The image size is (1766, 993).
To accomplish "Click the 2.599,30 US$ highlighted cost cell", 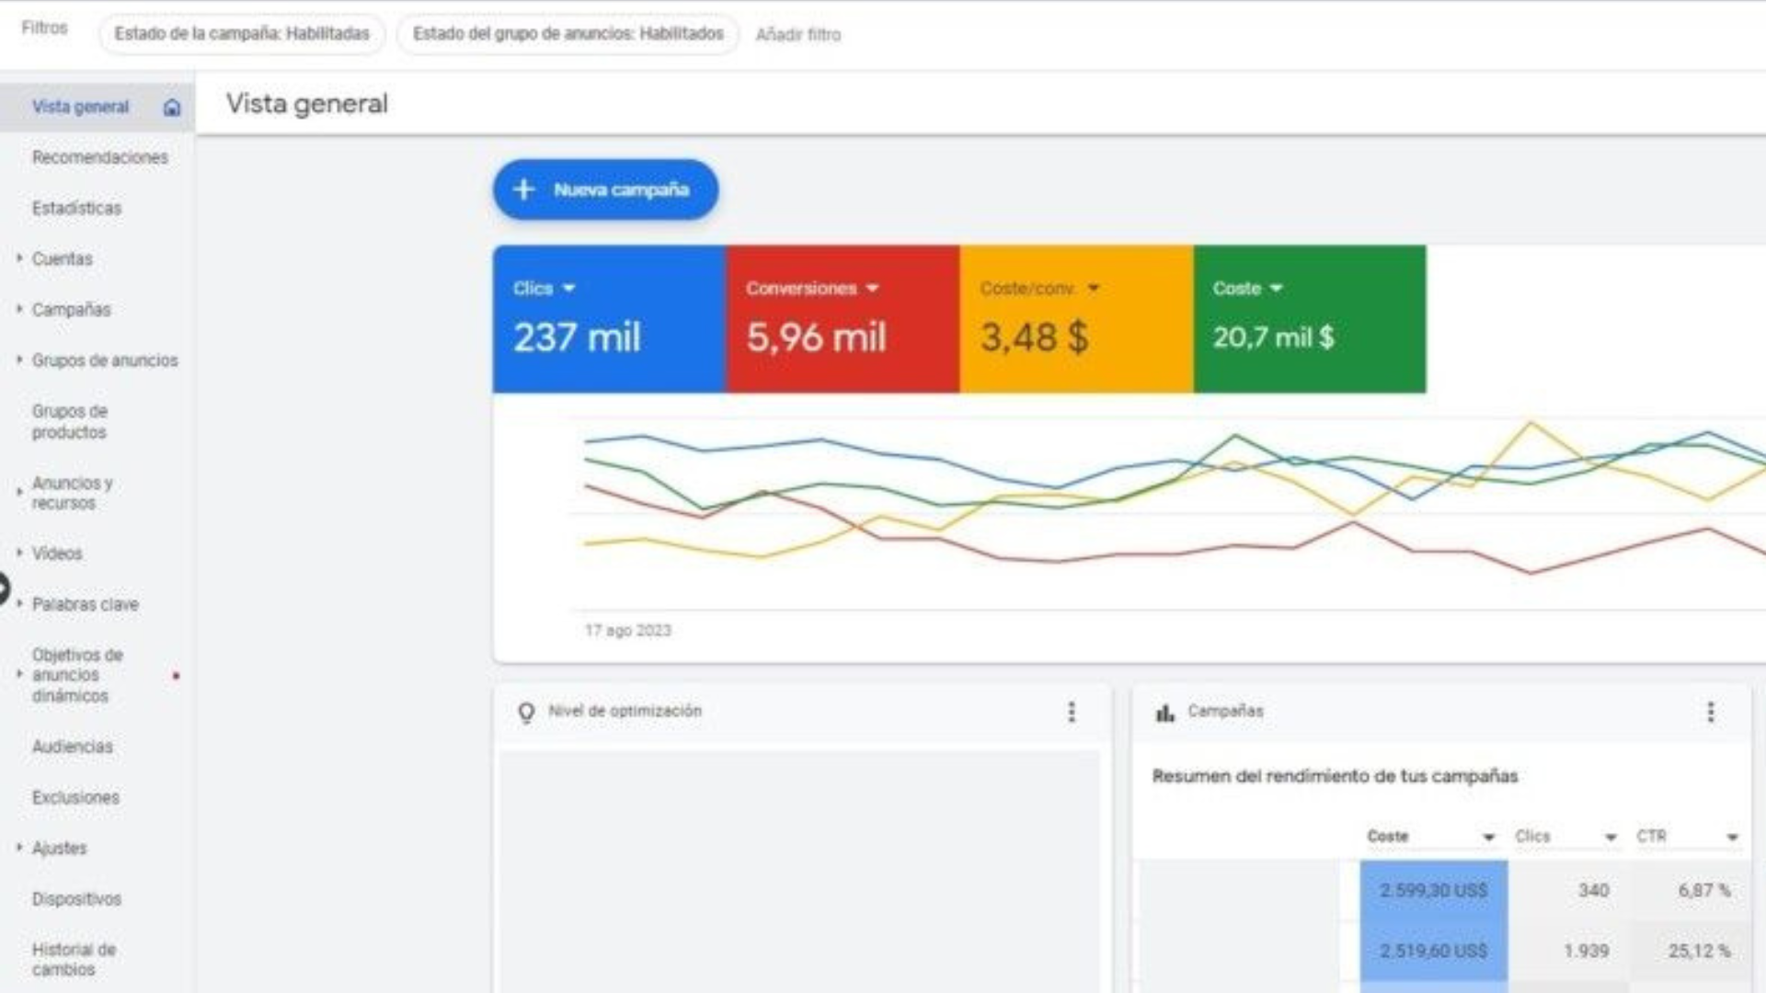I will (1433, 890).
